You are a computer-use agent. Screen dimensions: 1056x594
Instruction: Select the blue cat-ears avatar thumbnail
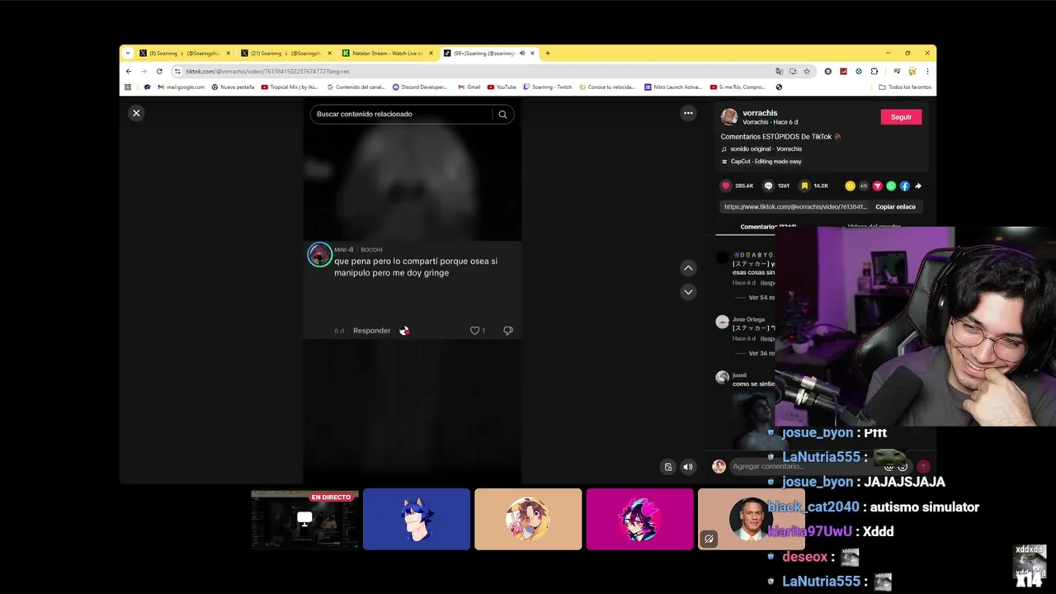(417, 519)
